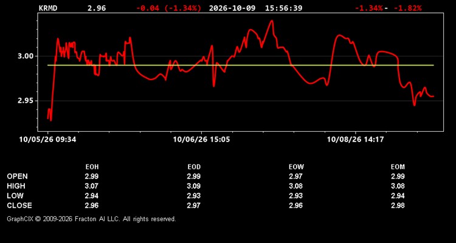Click the EOW column header
456x243 pixels.
[x=296, y=167]
